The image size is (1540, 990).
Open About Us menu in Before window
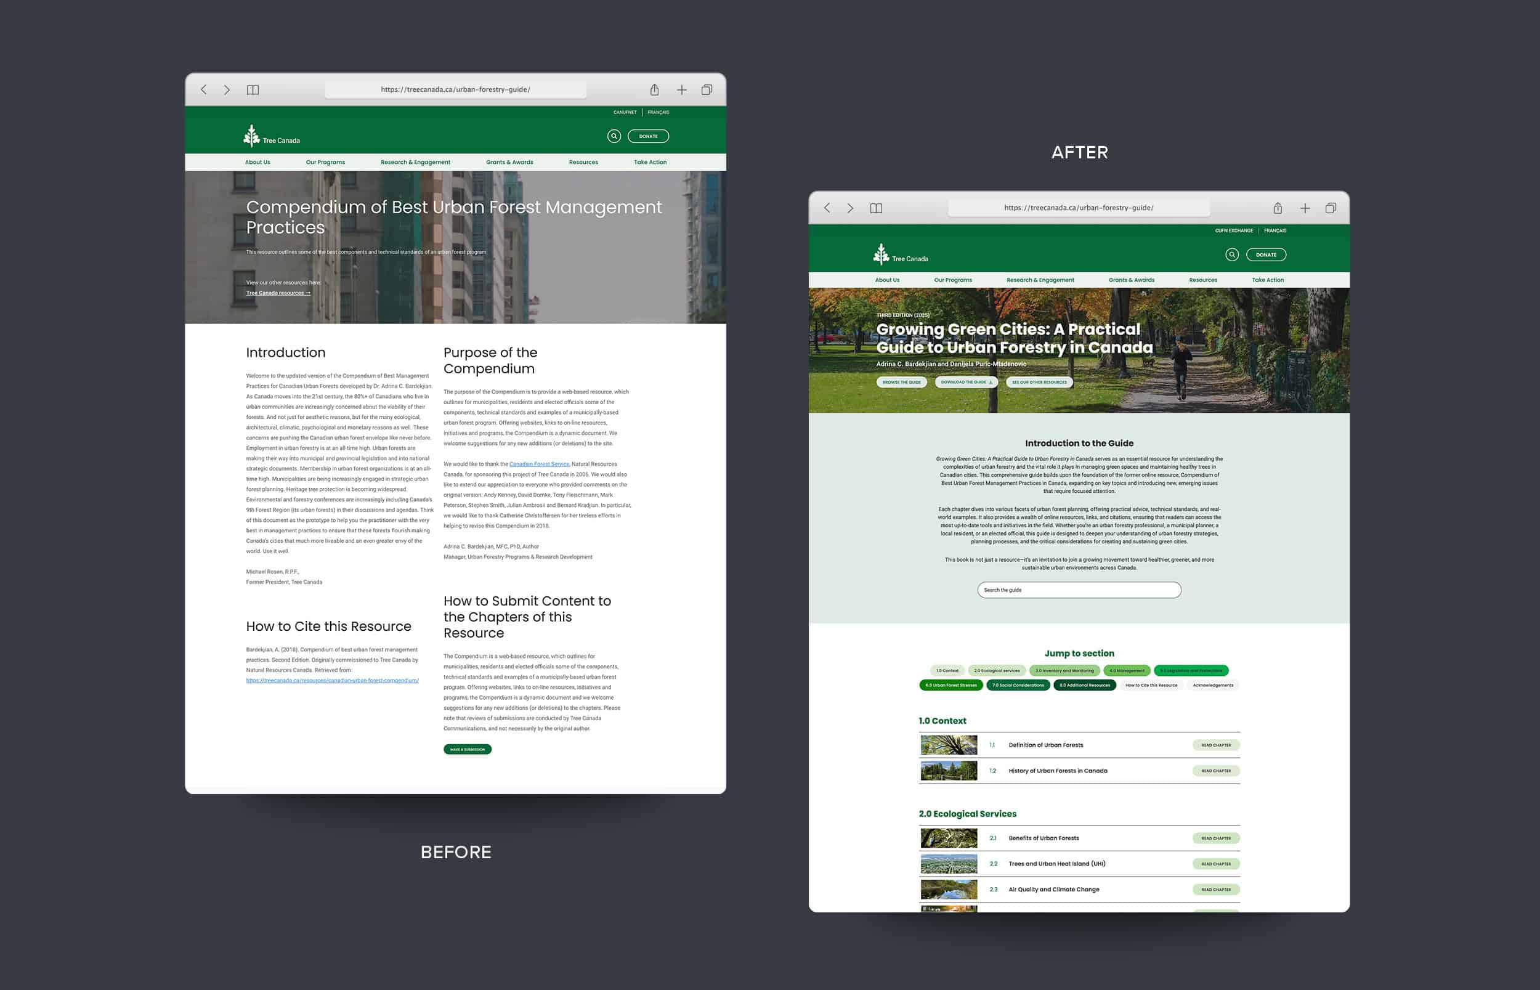(257, 162)
